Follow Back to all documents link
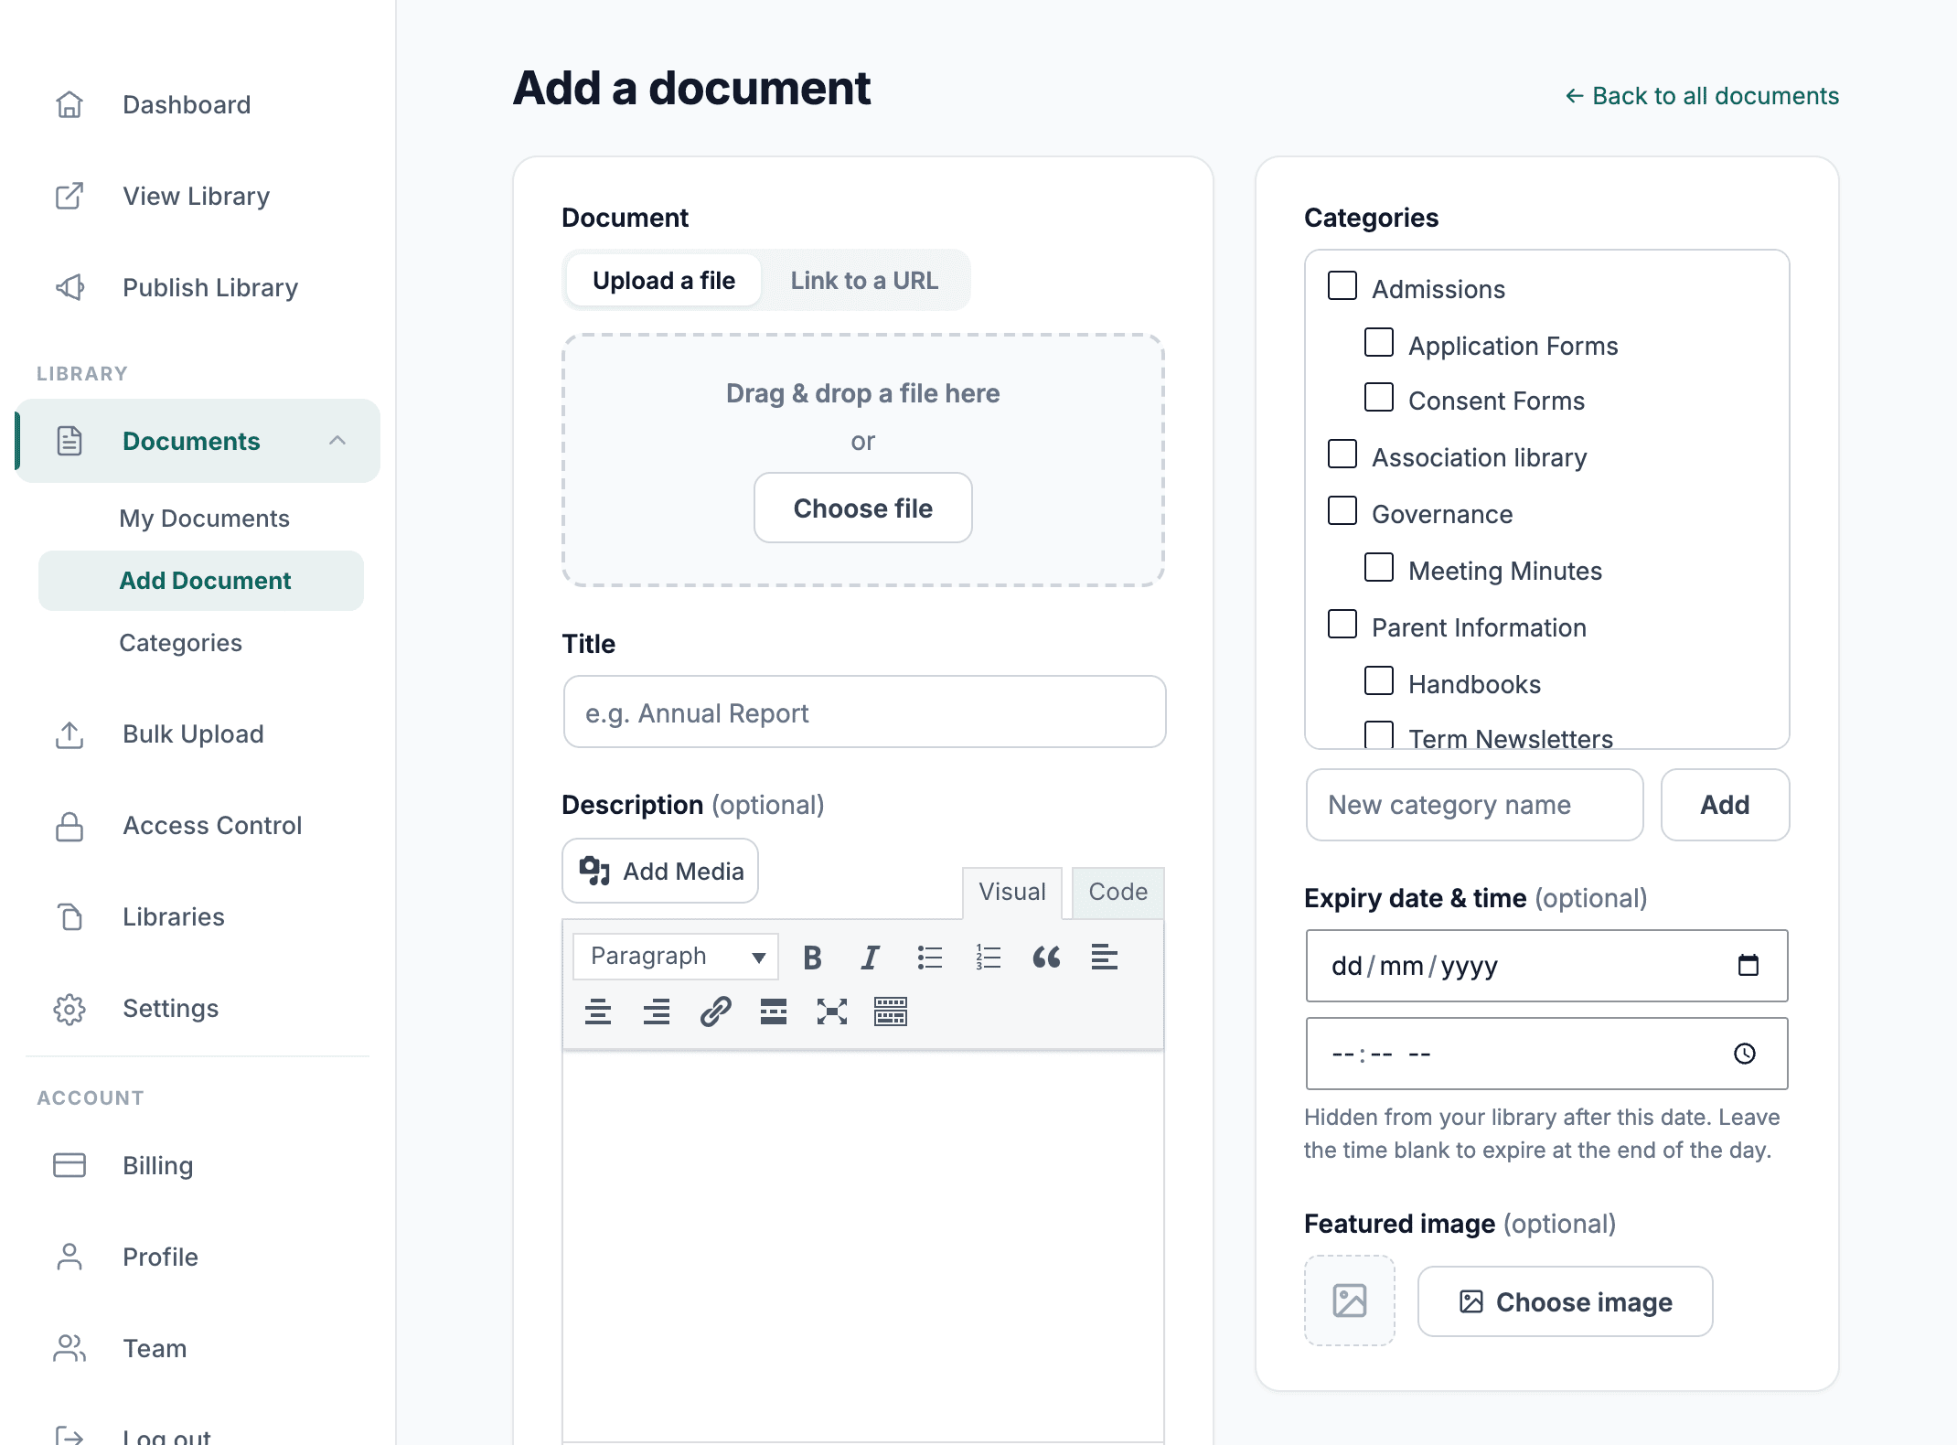 1702,96
